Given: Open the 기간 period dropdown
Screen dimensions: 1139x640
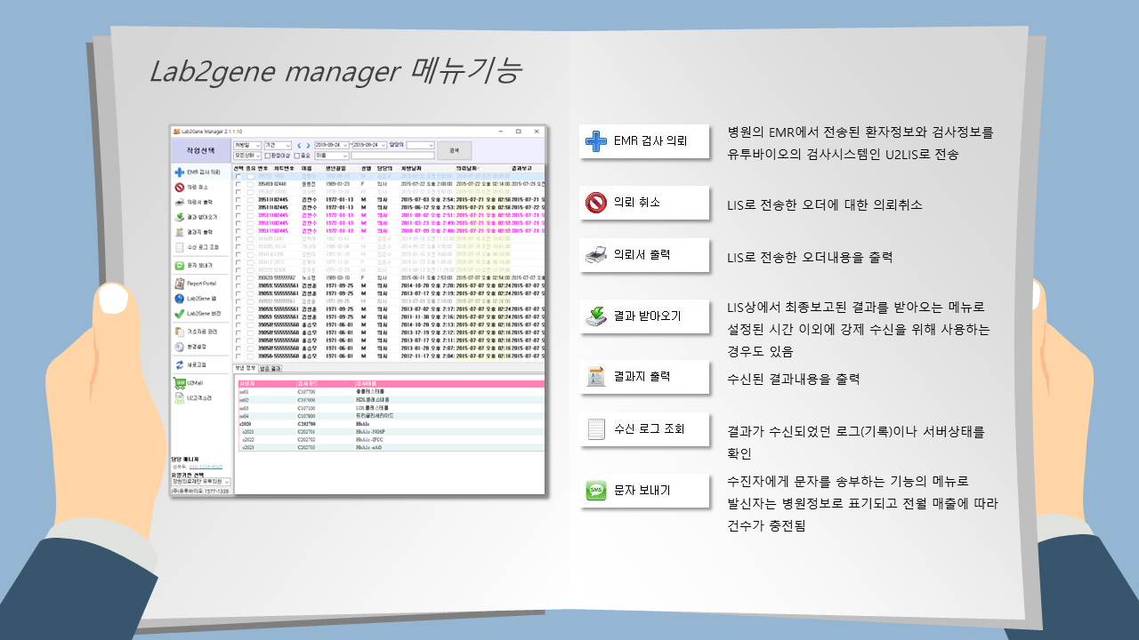Looking at the screenshot, I should (x=278, y=145).
